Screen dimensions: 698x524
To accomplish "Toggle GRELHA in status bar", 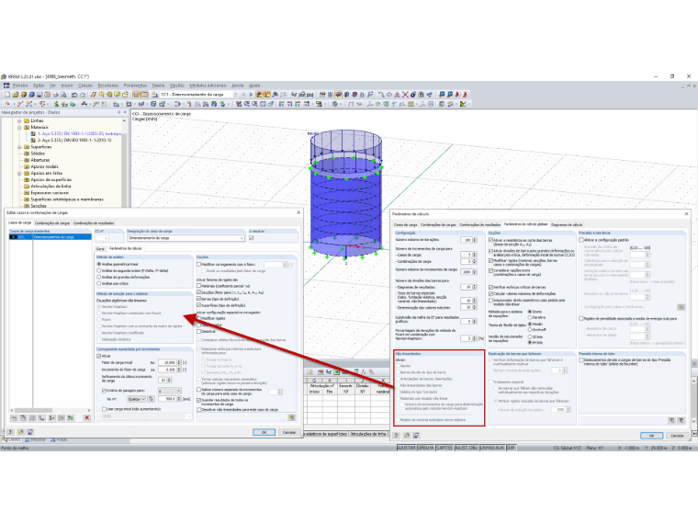I will pos(426,448).
